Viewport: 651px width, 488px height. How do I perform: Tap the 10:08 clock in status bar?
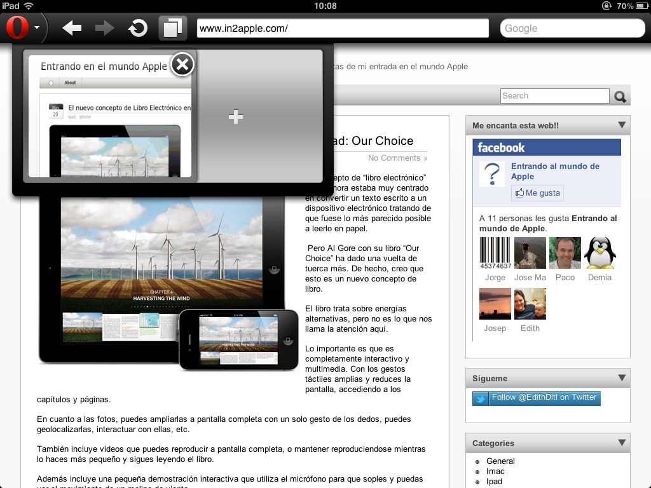[x=325, y=6]
